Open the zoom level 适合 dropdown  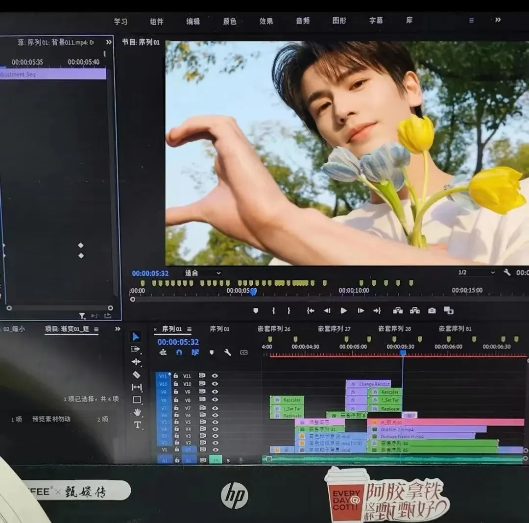(202, 273)
